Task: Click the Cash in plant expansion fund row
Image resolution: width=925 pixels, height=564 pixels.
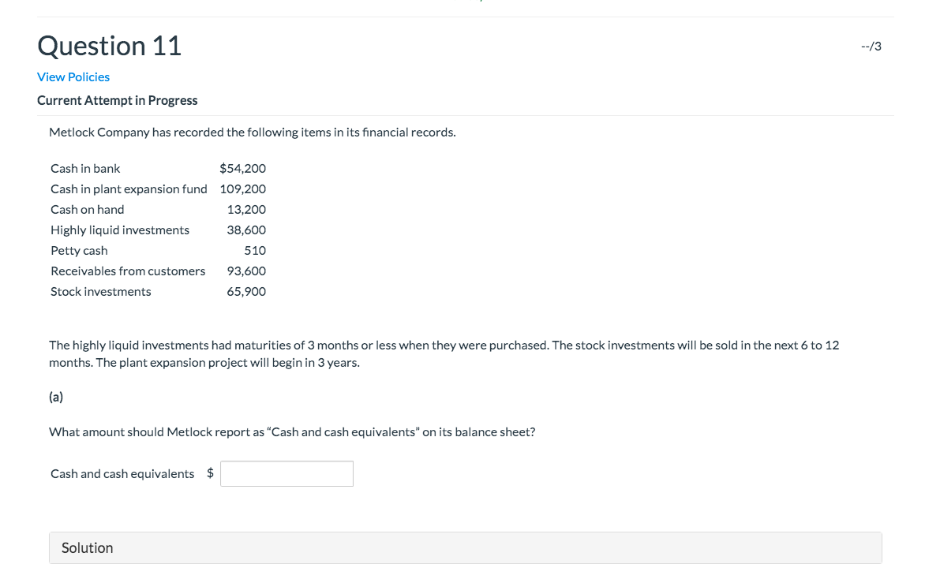Action: (129, 189)
